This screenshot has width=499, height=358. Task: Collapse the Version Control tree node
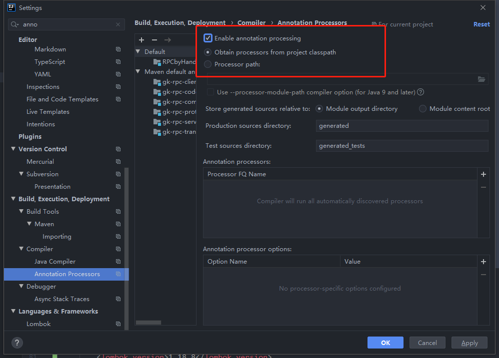click(x=13, y=149)
